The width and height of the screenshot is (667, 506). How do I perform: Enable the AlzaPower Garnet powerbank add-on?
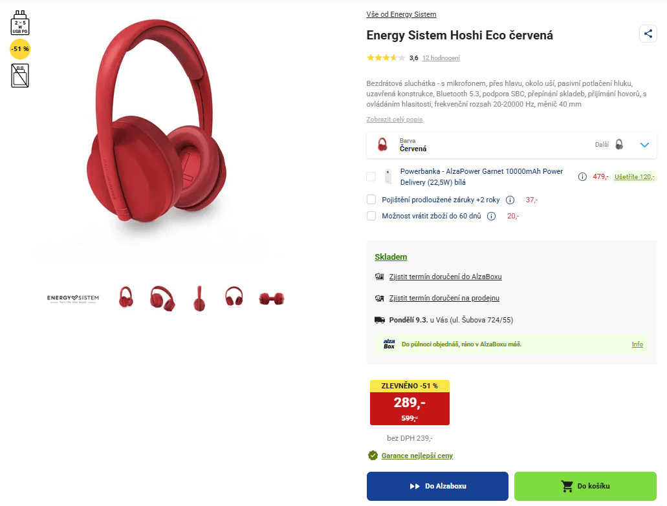[371, 176]
